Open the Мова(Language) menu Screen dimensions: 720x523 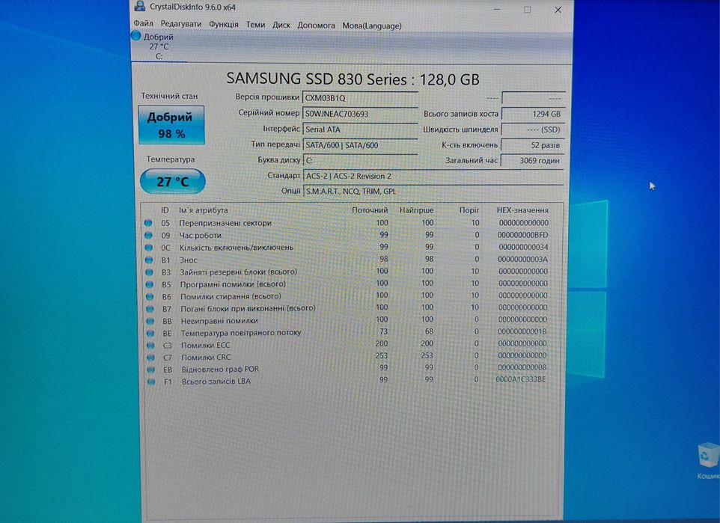click(372, 26)
